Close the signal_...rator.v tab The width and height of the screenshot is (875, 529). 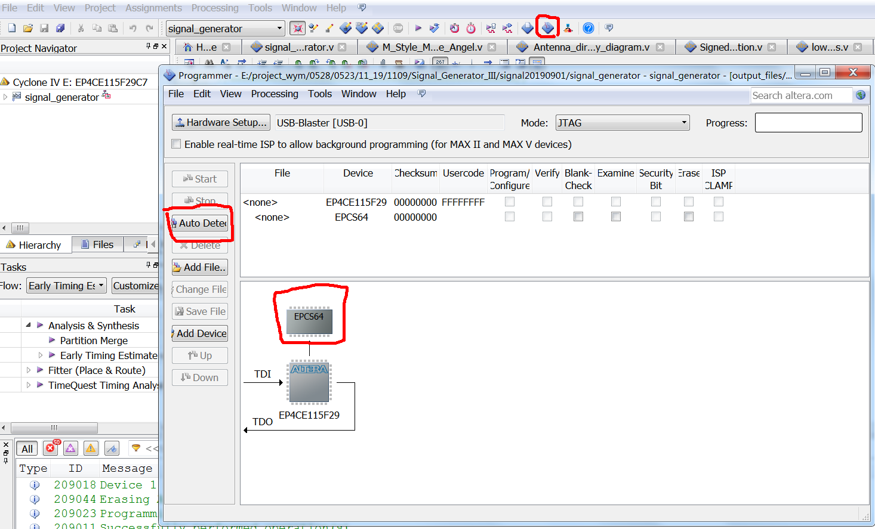[x=342, y=47]
